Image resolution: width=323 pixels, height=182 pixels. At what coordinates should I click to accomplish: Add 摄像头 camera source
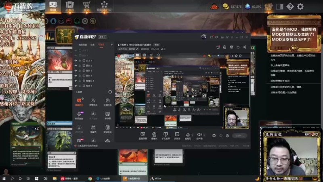pyautogui.click(x=154, y=136)
